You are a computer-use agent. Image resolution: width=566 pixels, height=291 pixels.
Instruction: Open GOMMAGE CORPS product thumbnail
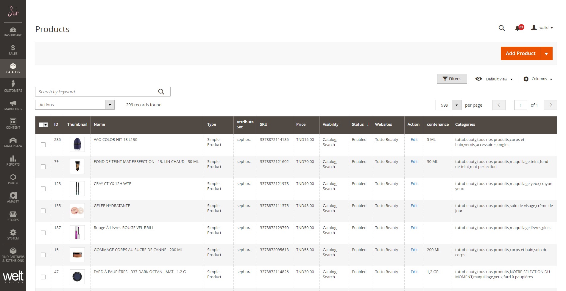[x=77, y=255]
